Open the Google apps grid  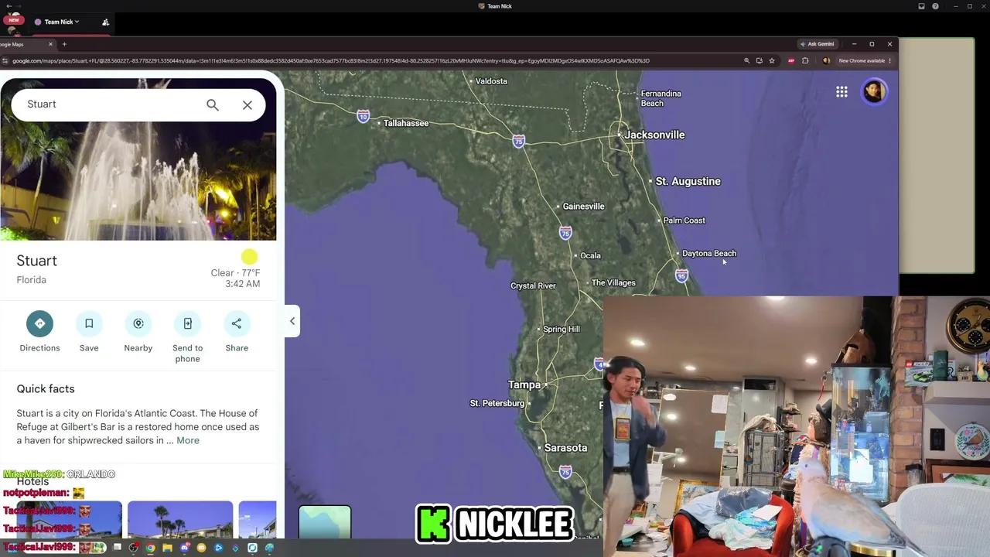pyautogui.click(x=841, y=92)
